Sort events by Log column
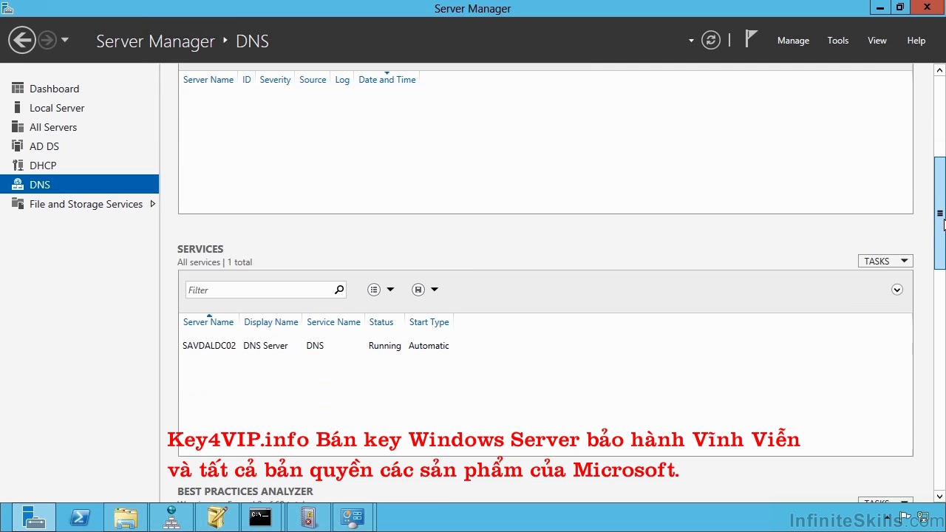946x532 pixels. tap(342, 80)
